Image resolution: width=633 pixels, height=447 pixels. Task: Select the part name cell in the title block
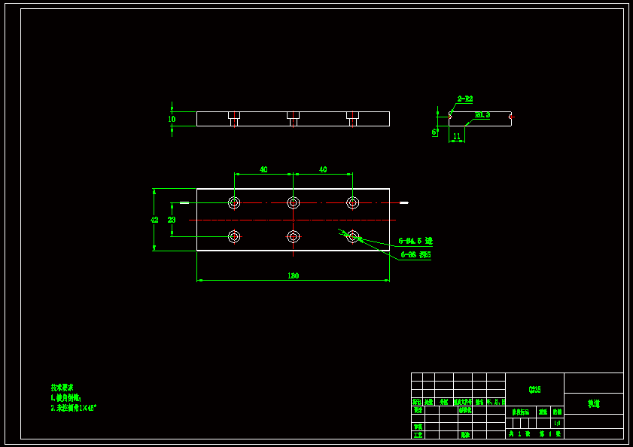click(x=593, y=403)
